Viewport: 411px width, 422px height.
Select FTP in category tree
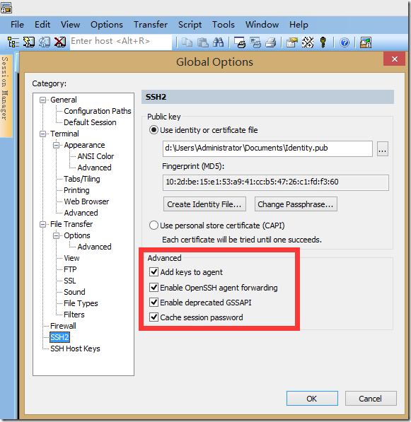[x=70, y=269]
